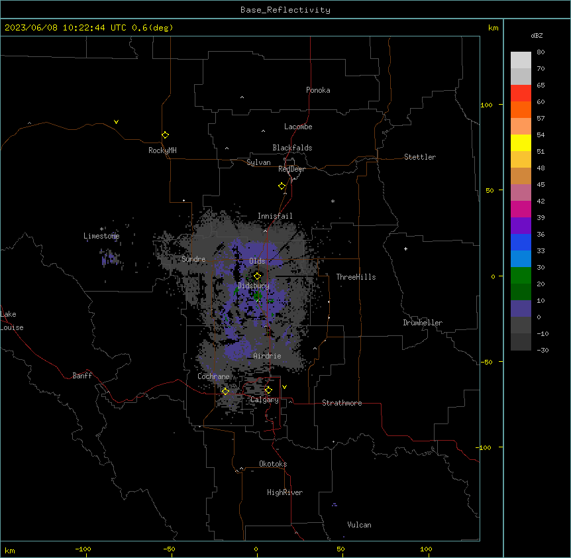571x558 pixels.
Task: Click the Ponoka town label
Action: (318, 90)
